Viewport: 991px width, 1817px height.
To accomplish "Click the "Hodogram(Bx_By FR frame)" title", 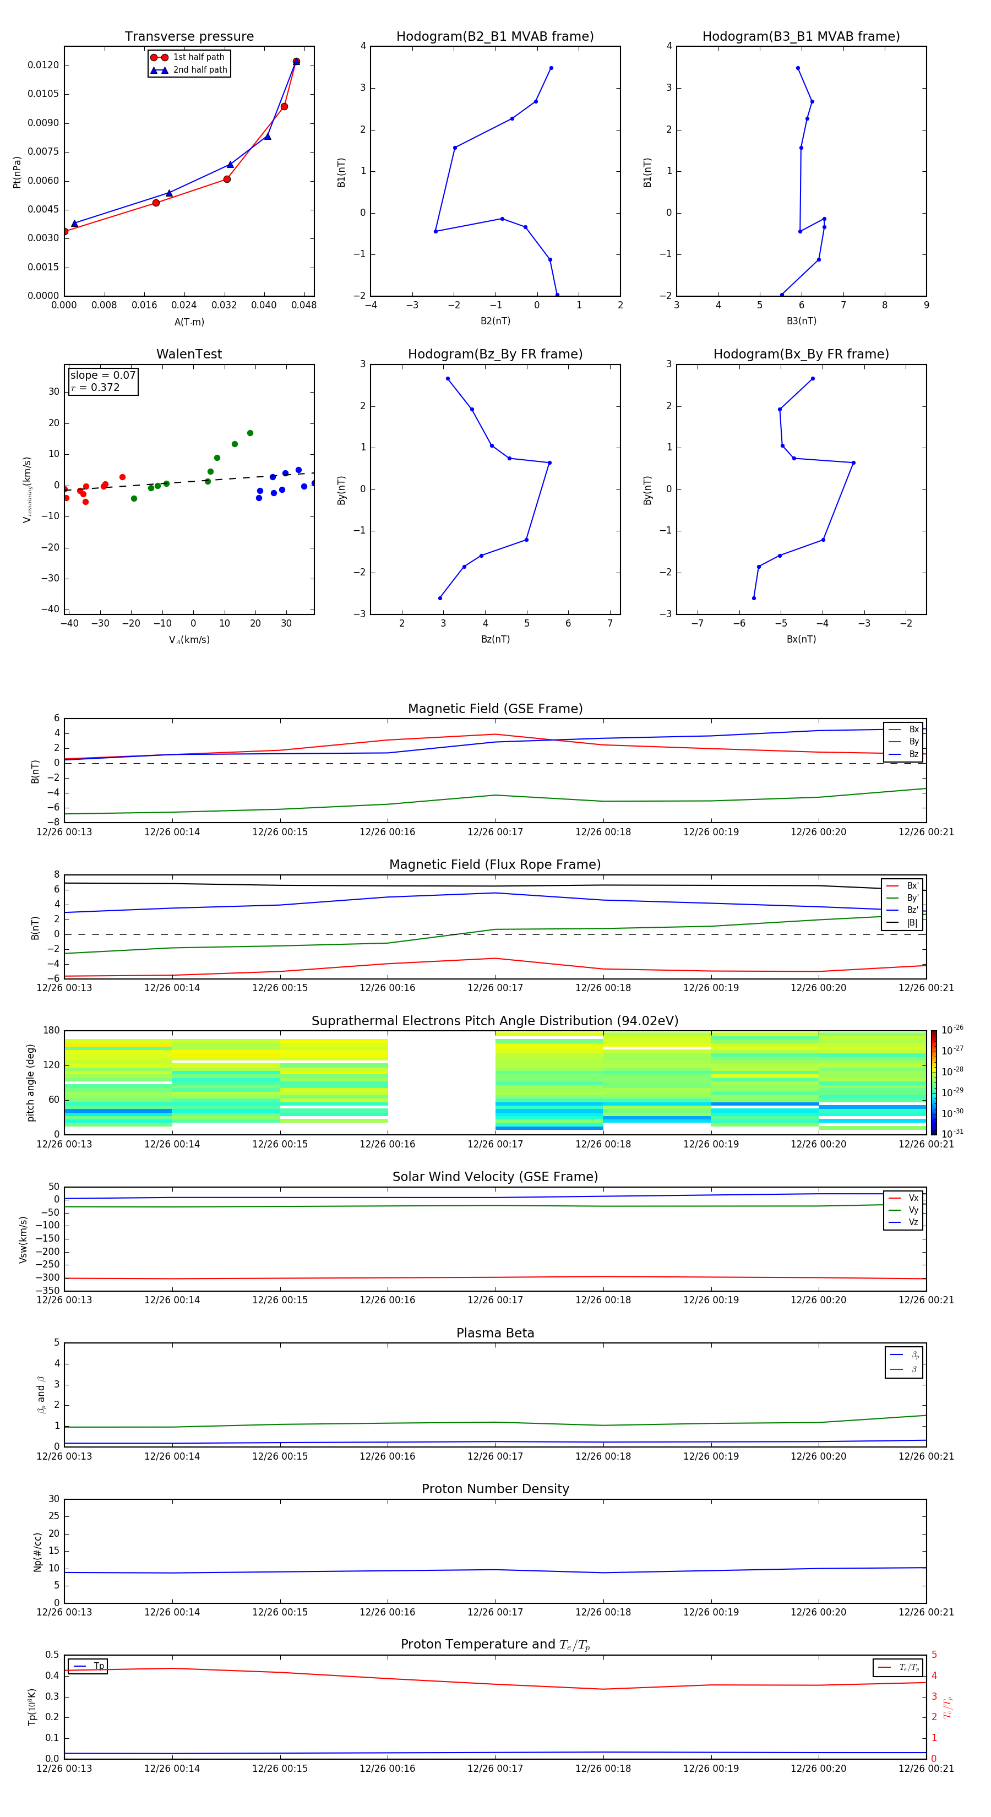I will click(801, 354).
